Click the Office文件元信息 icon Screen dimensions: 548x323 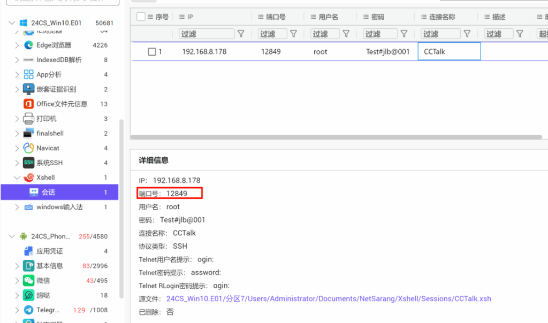[x=27, y=104]
